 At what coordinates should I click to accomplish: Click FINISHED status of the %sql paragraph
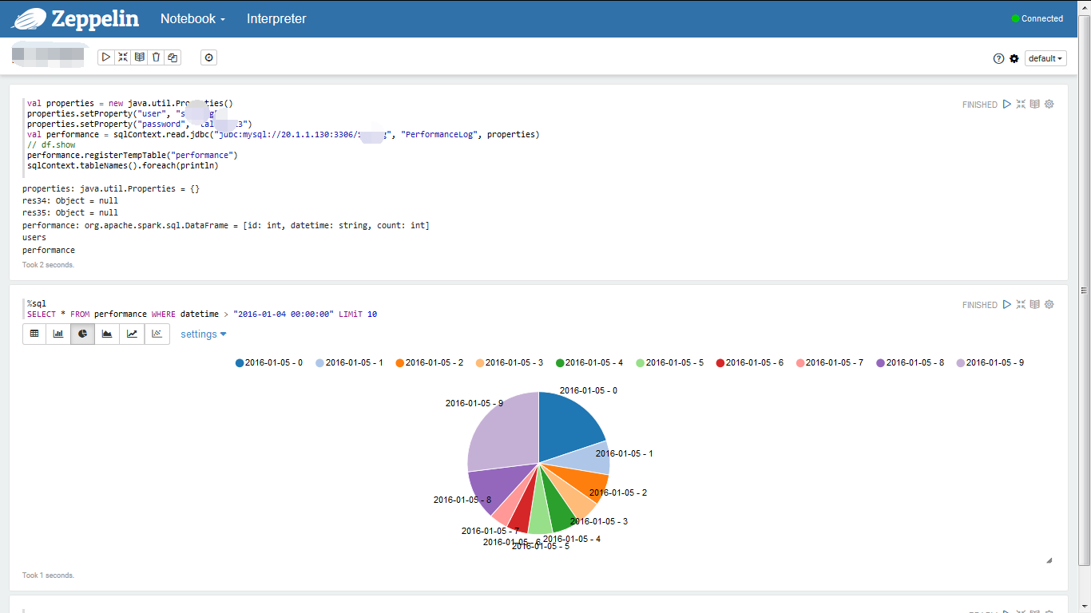click(979, 305)
